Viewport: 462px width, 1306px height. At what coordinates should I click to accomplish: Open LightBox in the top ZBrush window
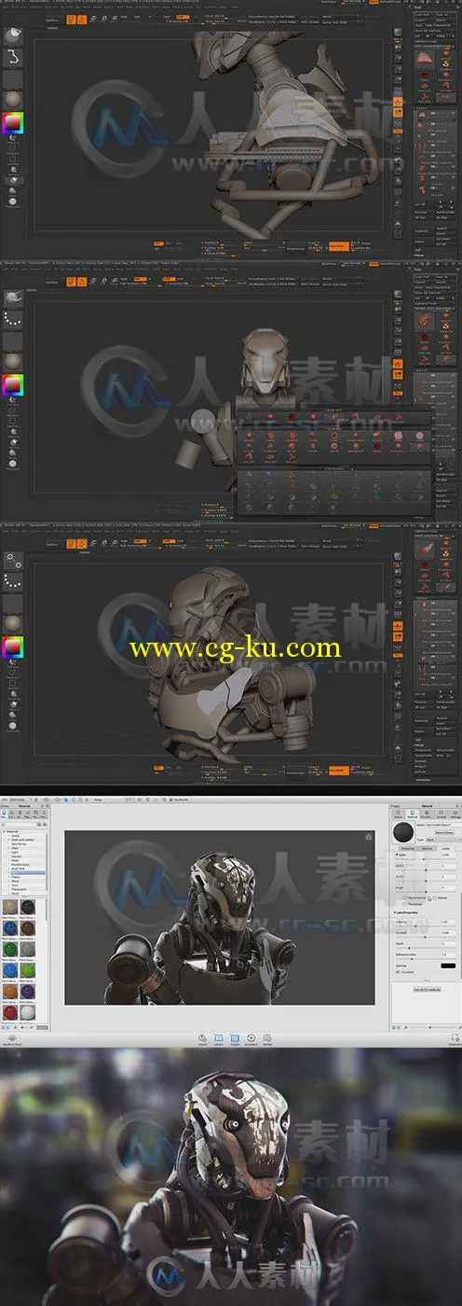(x=52, y=20)
